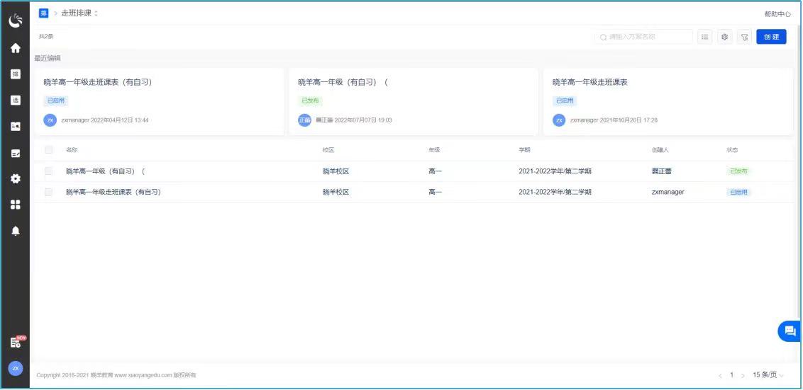Open the recent card 晓羊高一年级走班课表
The height and width of the screenshot is (390, 803).
point(667,101)
